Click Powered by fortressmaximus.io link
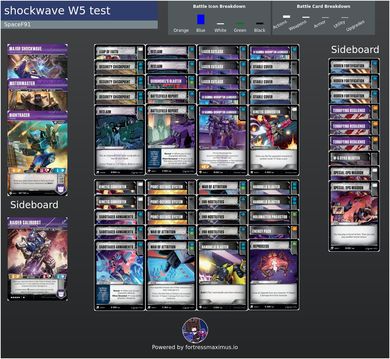The width and height of the screenshot is (390, 359). 195,347
